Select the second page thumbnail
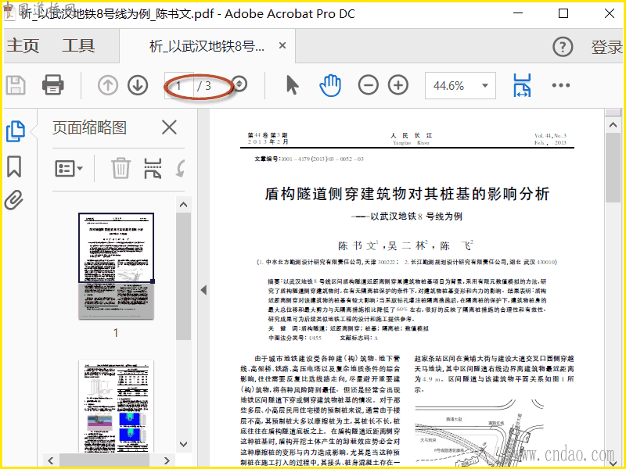The height and width of the screenshot is (469, 626). pos(116,406)
